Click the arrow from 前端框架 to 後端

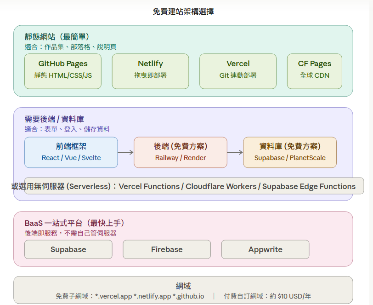(x=125, y=152)
